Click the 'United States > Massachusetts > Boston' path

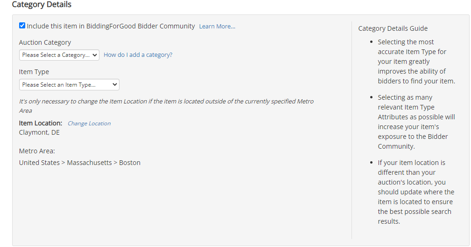click(80, 163)
